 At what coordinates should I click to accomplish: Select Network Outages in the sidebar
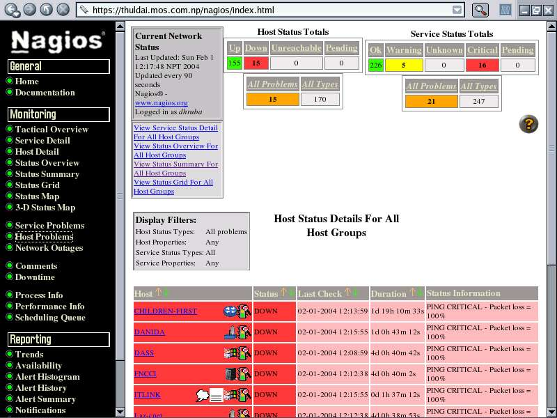point(49,248)
